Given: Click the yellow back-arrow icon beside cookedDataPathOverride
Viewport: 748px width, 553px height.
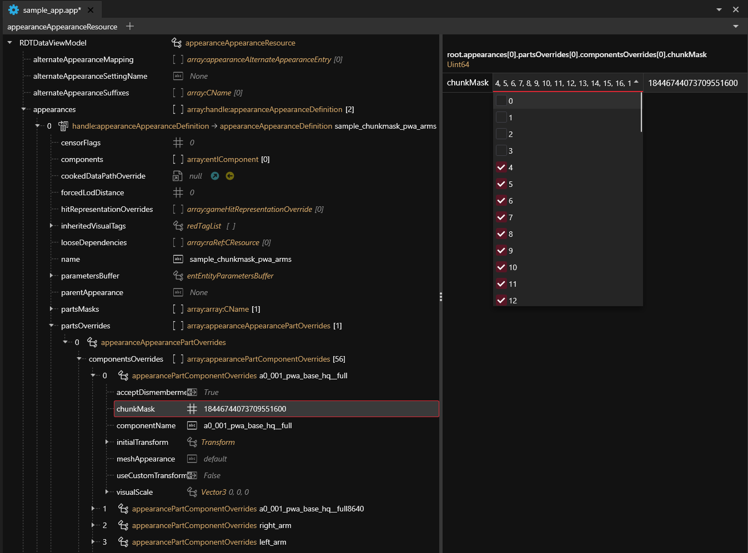Looking at the screenshot, I should 230,176.
